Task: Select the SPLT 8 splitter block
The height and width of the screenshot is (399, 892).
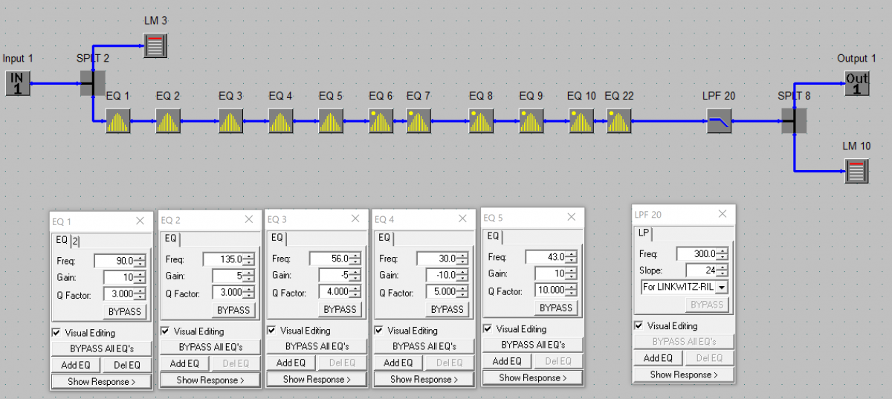Action: 795,121
